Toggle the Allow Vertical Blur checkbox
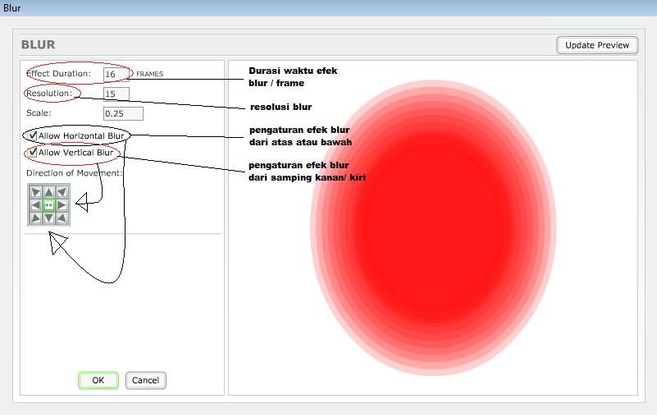The width and height of the screenshot is (657, 417). click(32, 153)
